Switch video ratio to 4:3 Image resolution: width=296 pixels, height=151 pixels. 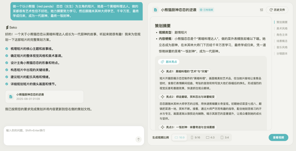210,137
